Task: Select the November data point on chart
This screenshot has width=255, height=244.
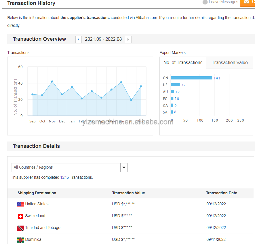Action: [x=52, y=81]
